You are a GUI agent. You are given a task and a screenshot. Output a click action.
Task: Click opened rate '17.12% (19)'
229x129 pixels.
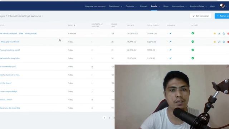[132, 58]
